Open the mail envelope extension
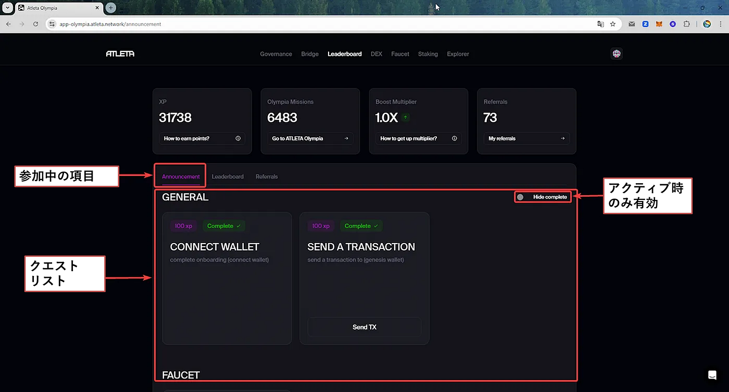Viewport: 729px width, 392px height. point(632,24)
